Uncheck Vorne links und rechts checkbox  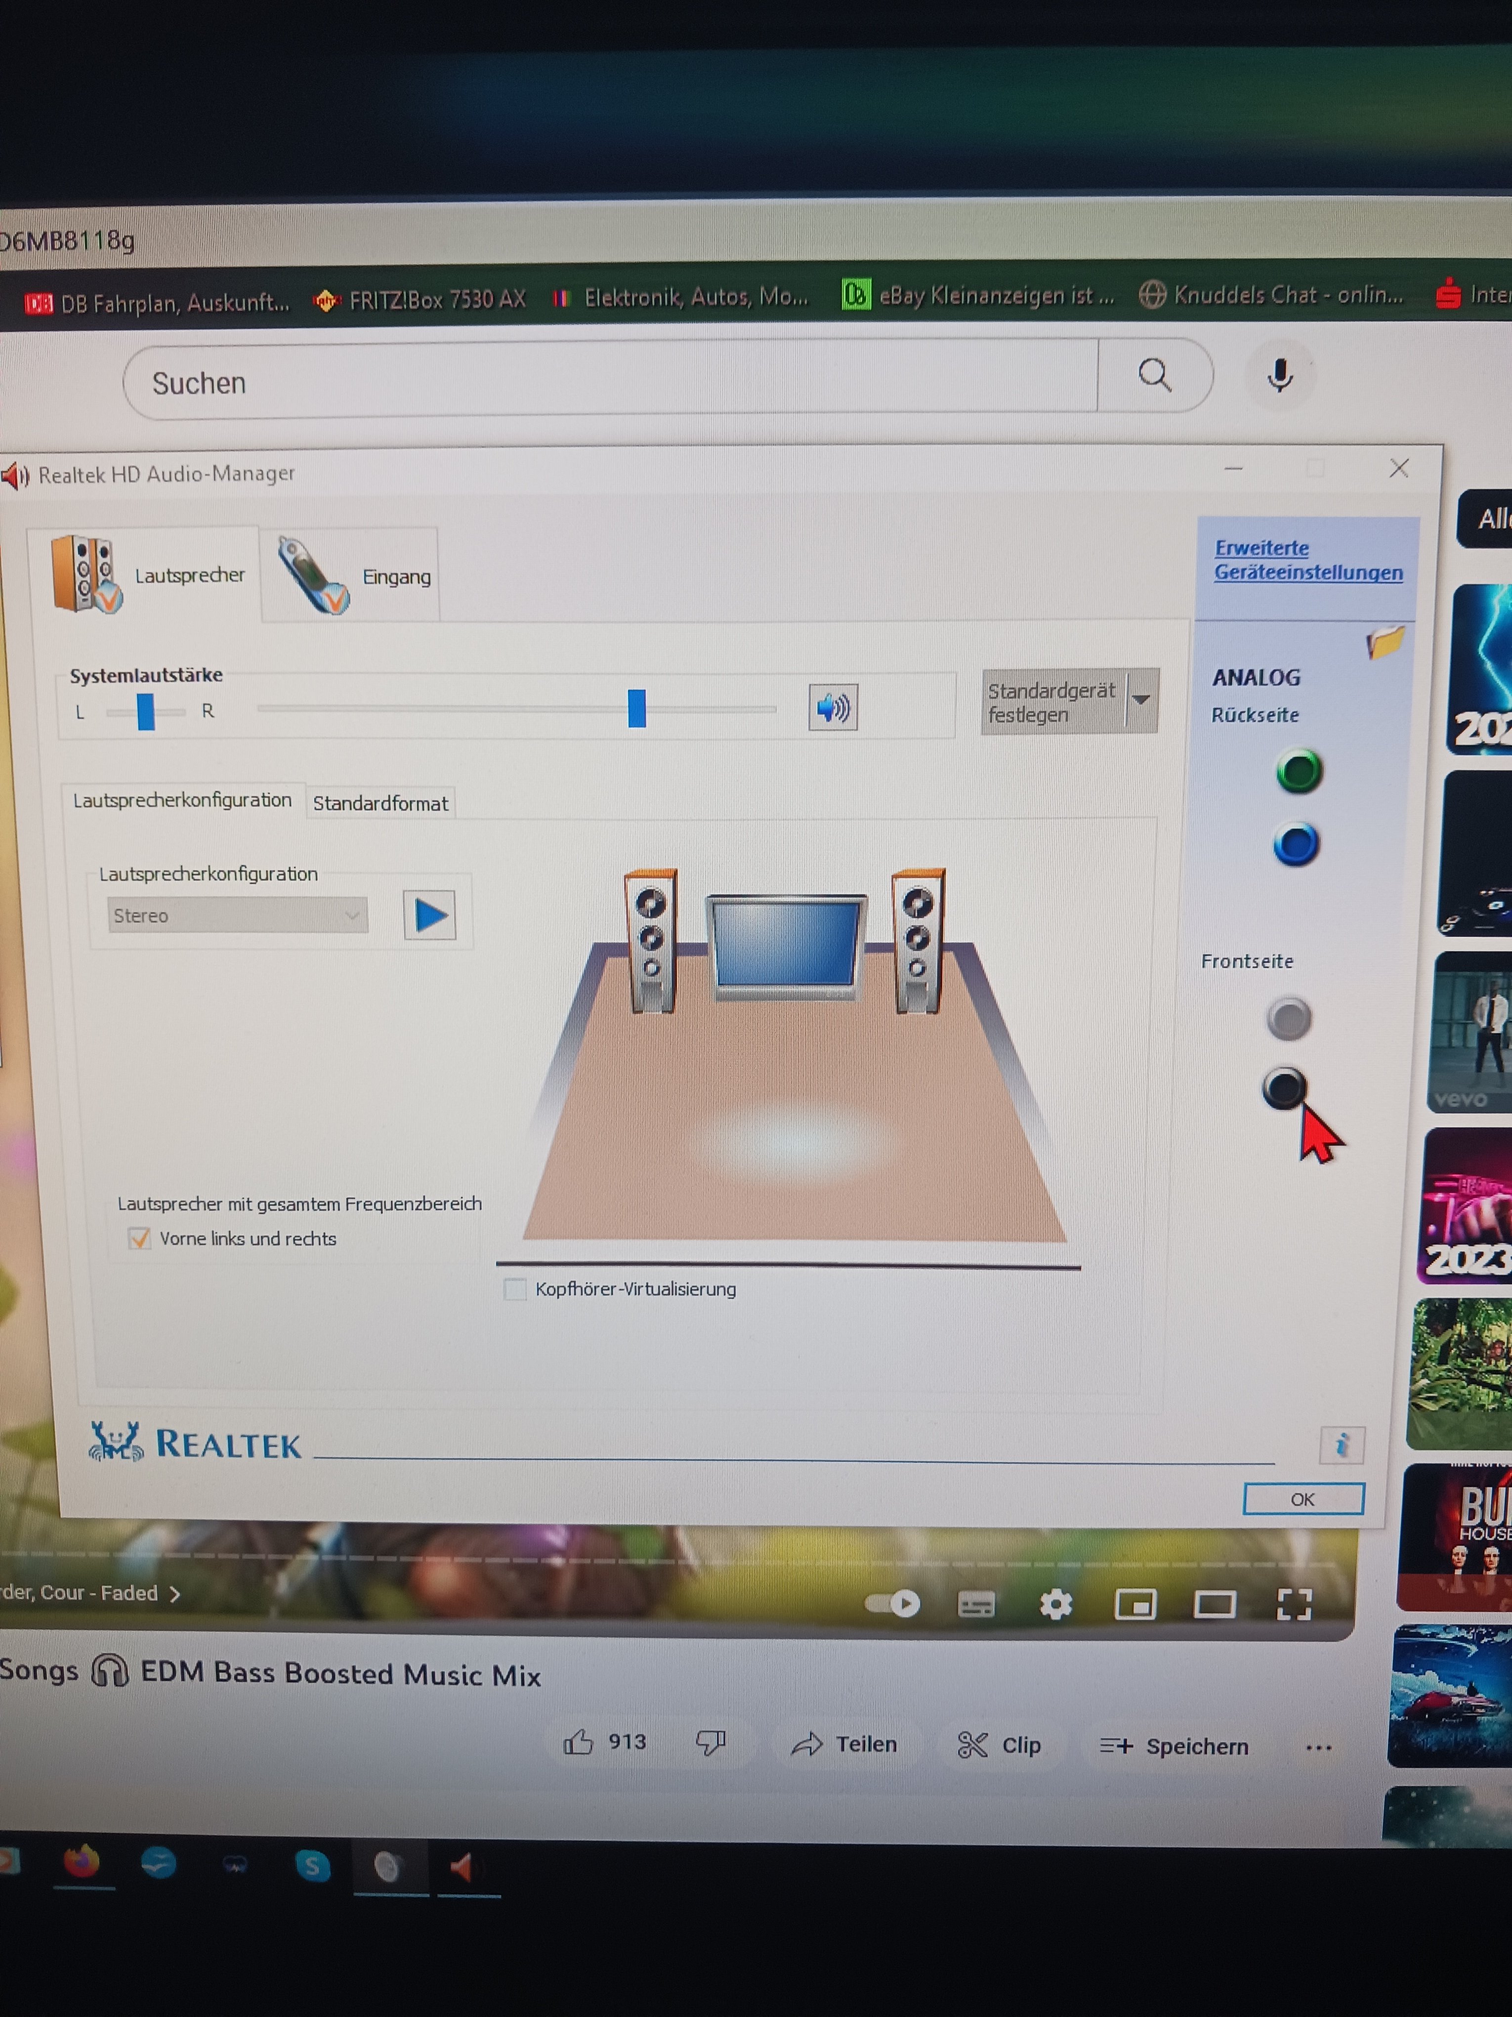click(139, 1238)
